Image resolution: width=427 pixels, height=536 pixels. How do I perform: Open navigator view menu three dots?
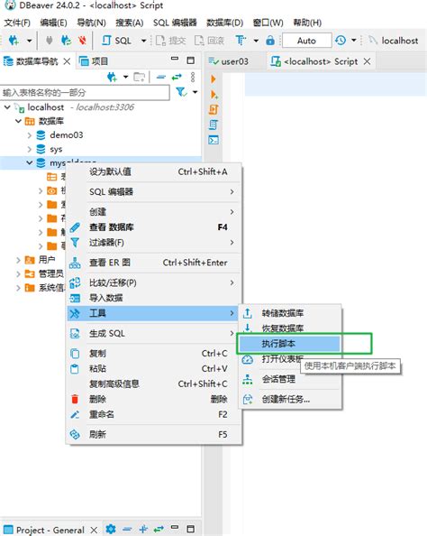point(193,78)
